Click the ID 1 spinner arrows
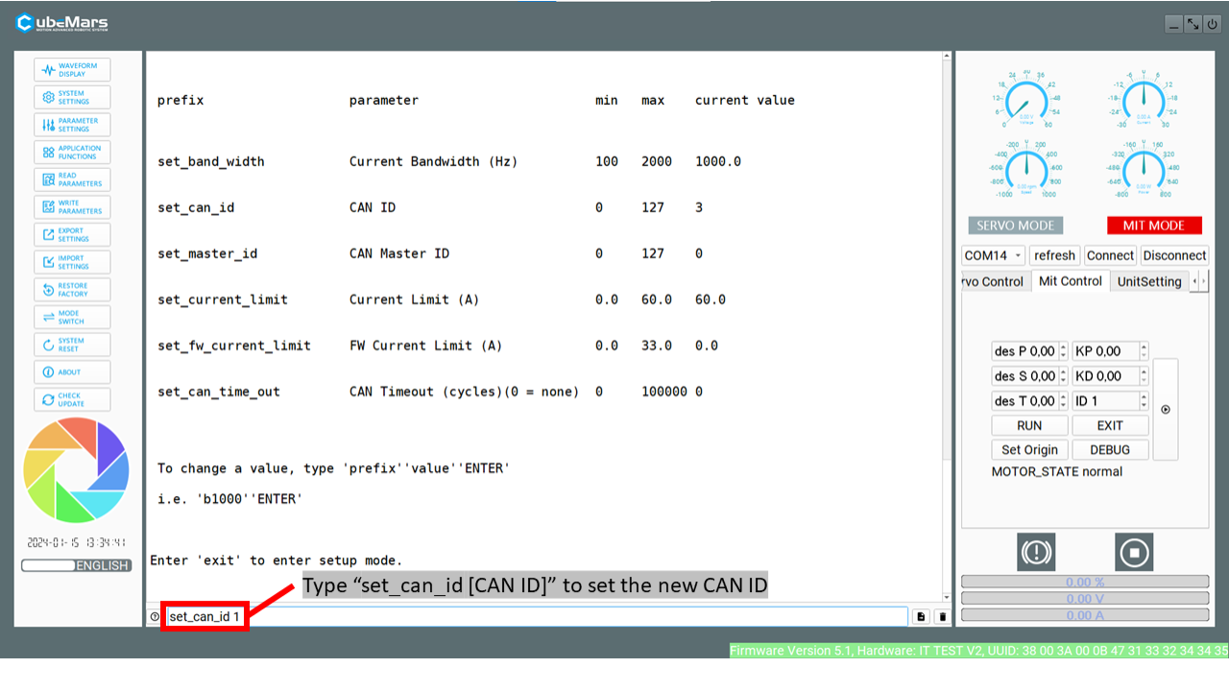The height and width of the screenshot is (691, 1229). [x=1143, y=401]
